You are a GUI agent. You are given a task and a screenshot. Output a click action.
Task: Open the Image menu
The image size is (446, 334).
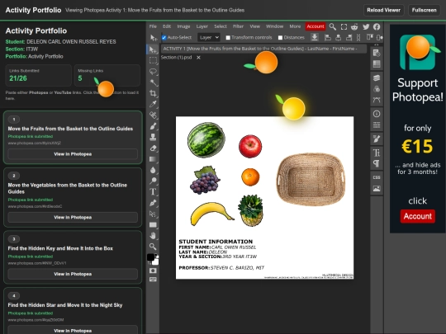183,26
